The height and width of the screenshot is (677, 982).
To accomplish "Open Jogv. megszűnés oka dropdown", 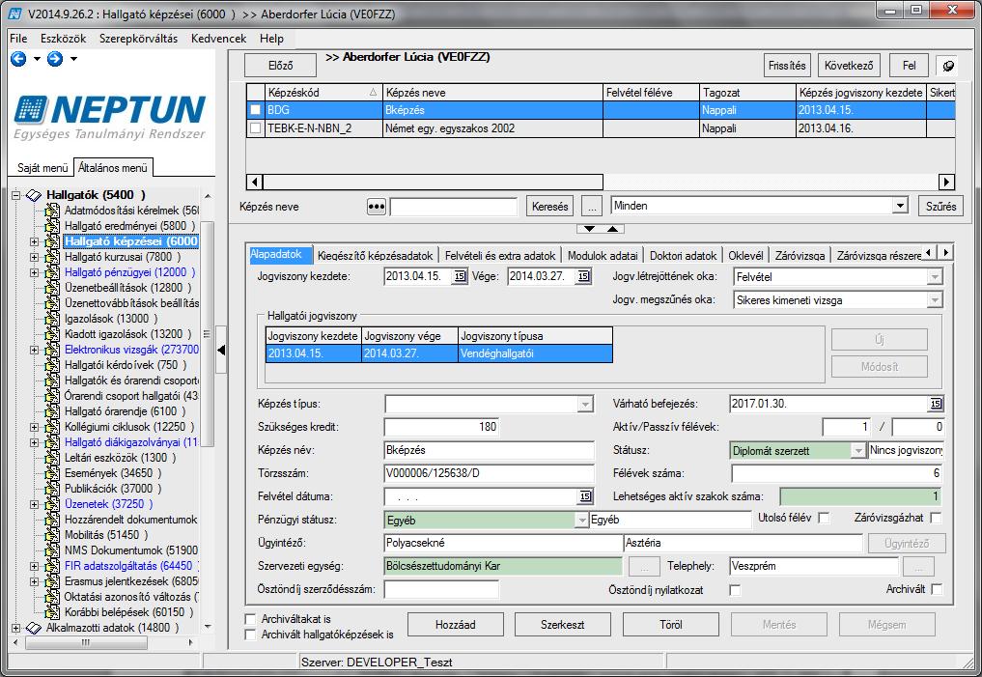I will (x=935, y=300).
